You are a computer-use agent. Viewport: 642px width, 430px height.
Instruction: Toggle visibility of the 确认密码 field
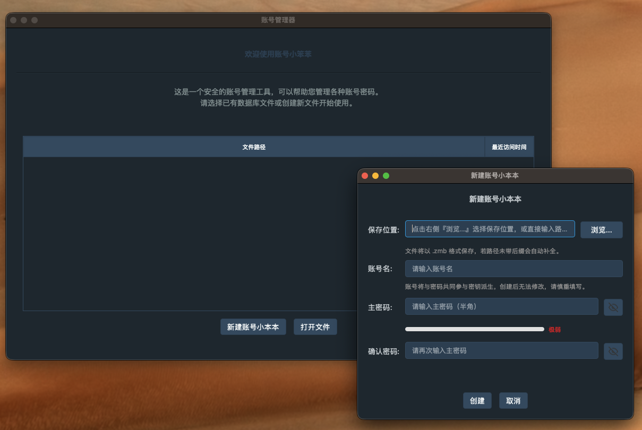tap(613, 351)
